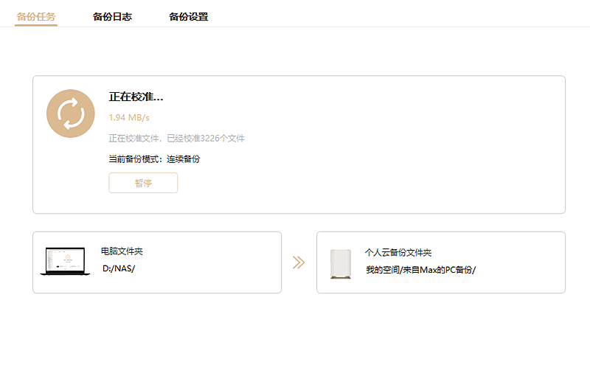Click the laptop computer folder icon
The image size is (590, 376).
click(65, 261)
